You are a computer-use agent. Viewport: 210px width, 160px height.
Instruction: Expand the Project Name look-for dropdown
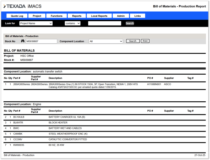pyautogui.click(x=36, y=23)
